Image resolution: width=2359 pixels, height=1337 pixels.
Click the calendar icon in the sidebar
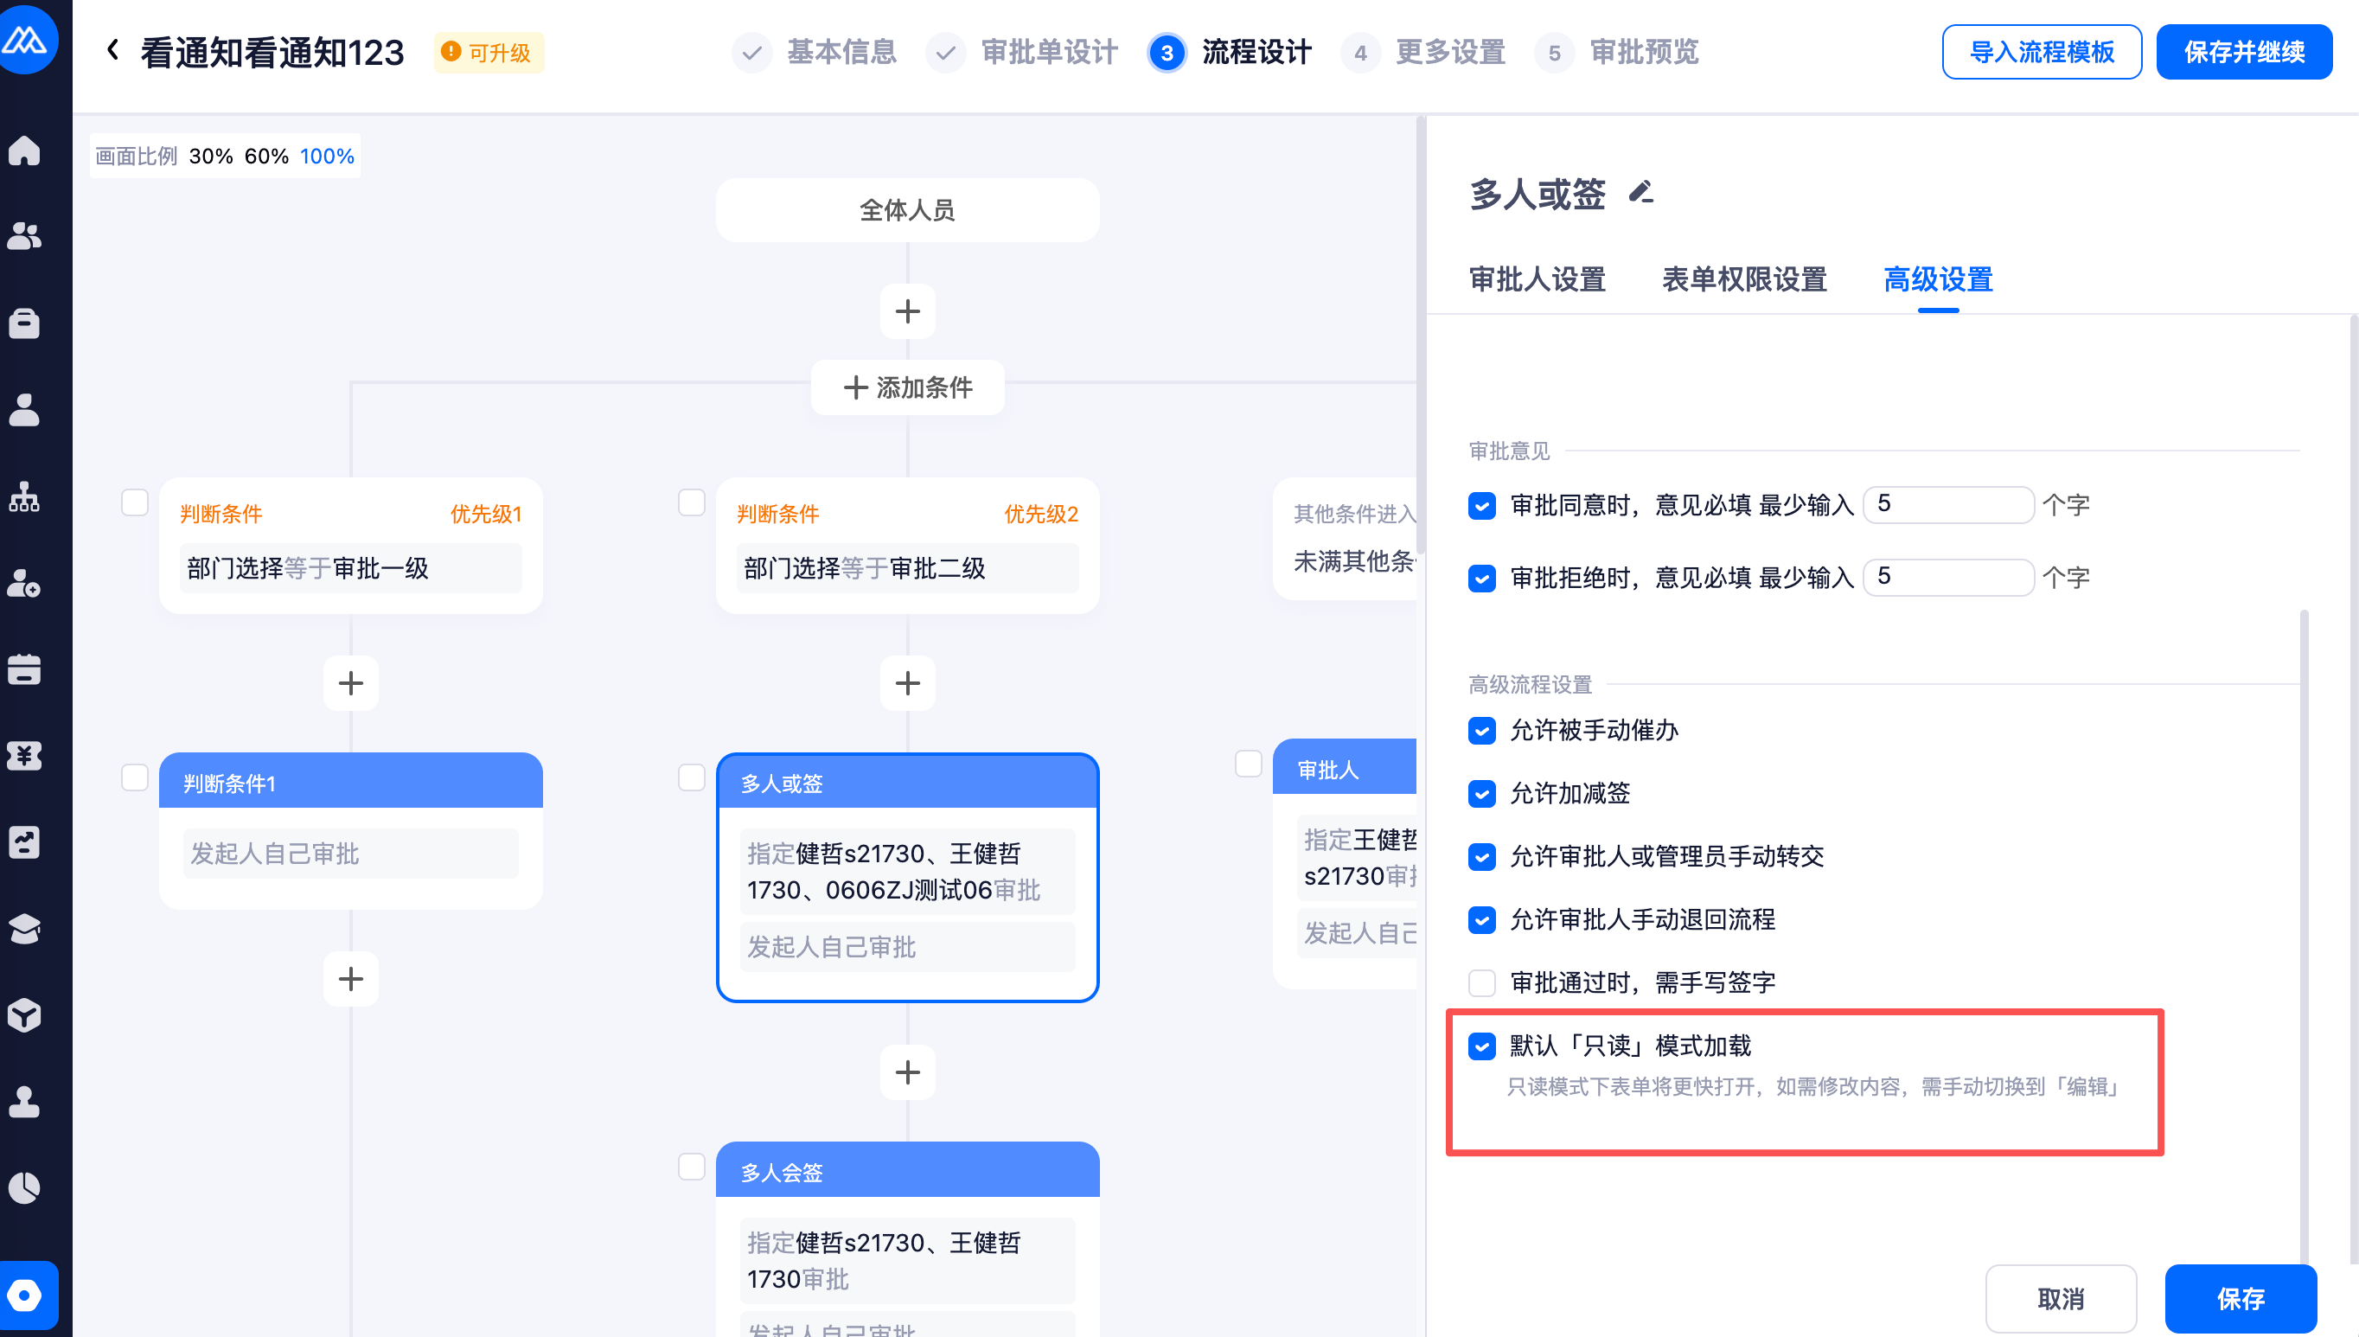pos(25,669)
